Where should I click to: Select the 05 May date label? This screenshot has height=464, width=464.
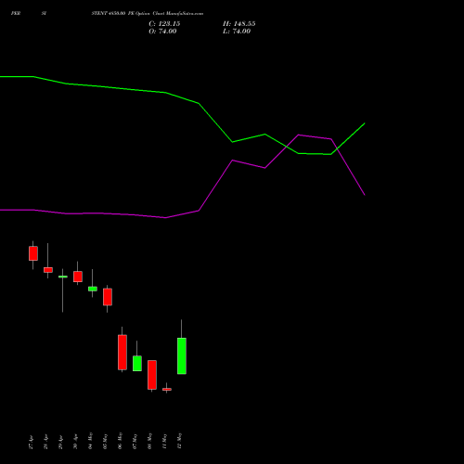pos(105,441)
